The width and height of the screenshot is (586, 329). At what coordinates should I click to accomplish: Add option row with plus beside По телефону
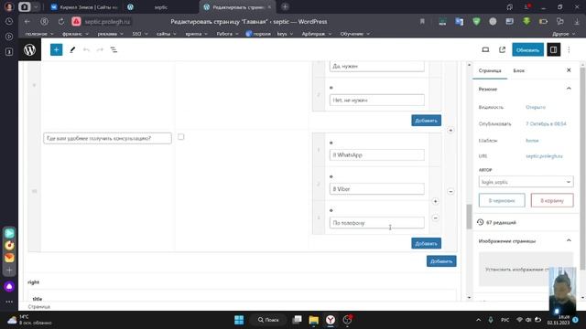(436, 201)
